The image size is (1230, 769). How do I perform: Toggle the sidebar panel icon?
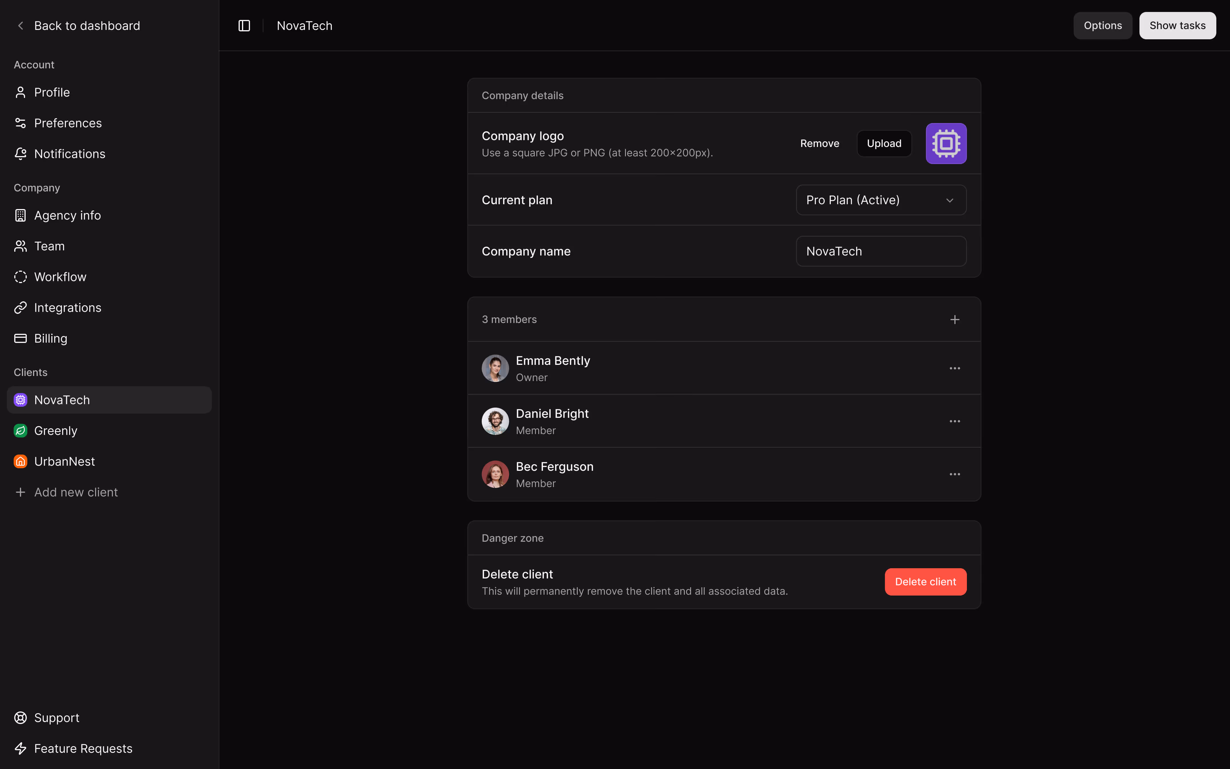245,25
